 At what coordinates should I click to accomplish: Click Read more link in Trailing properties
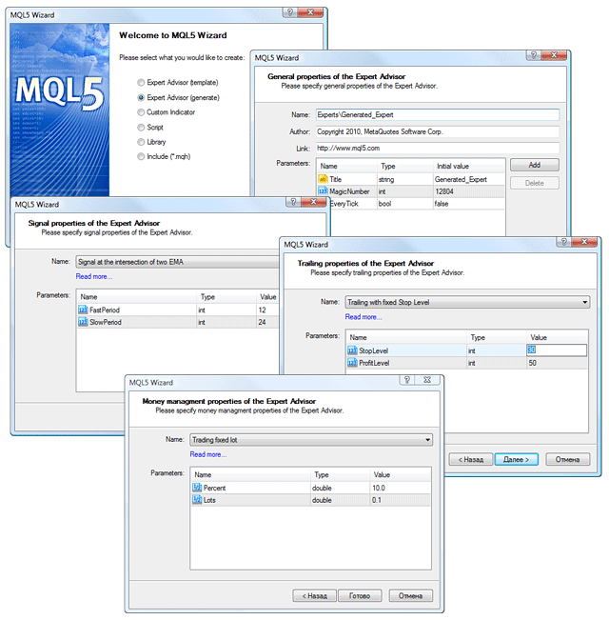click(x=363, y=317)
